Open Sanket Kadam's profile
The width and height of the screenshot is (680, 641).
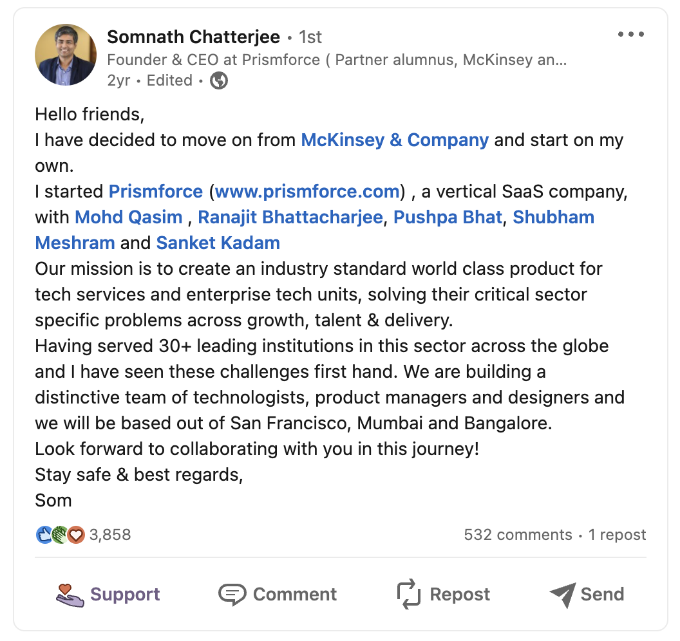(217, 243)
